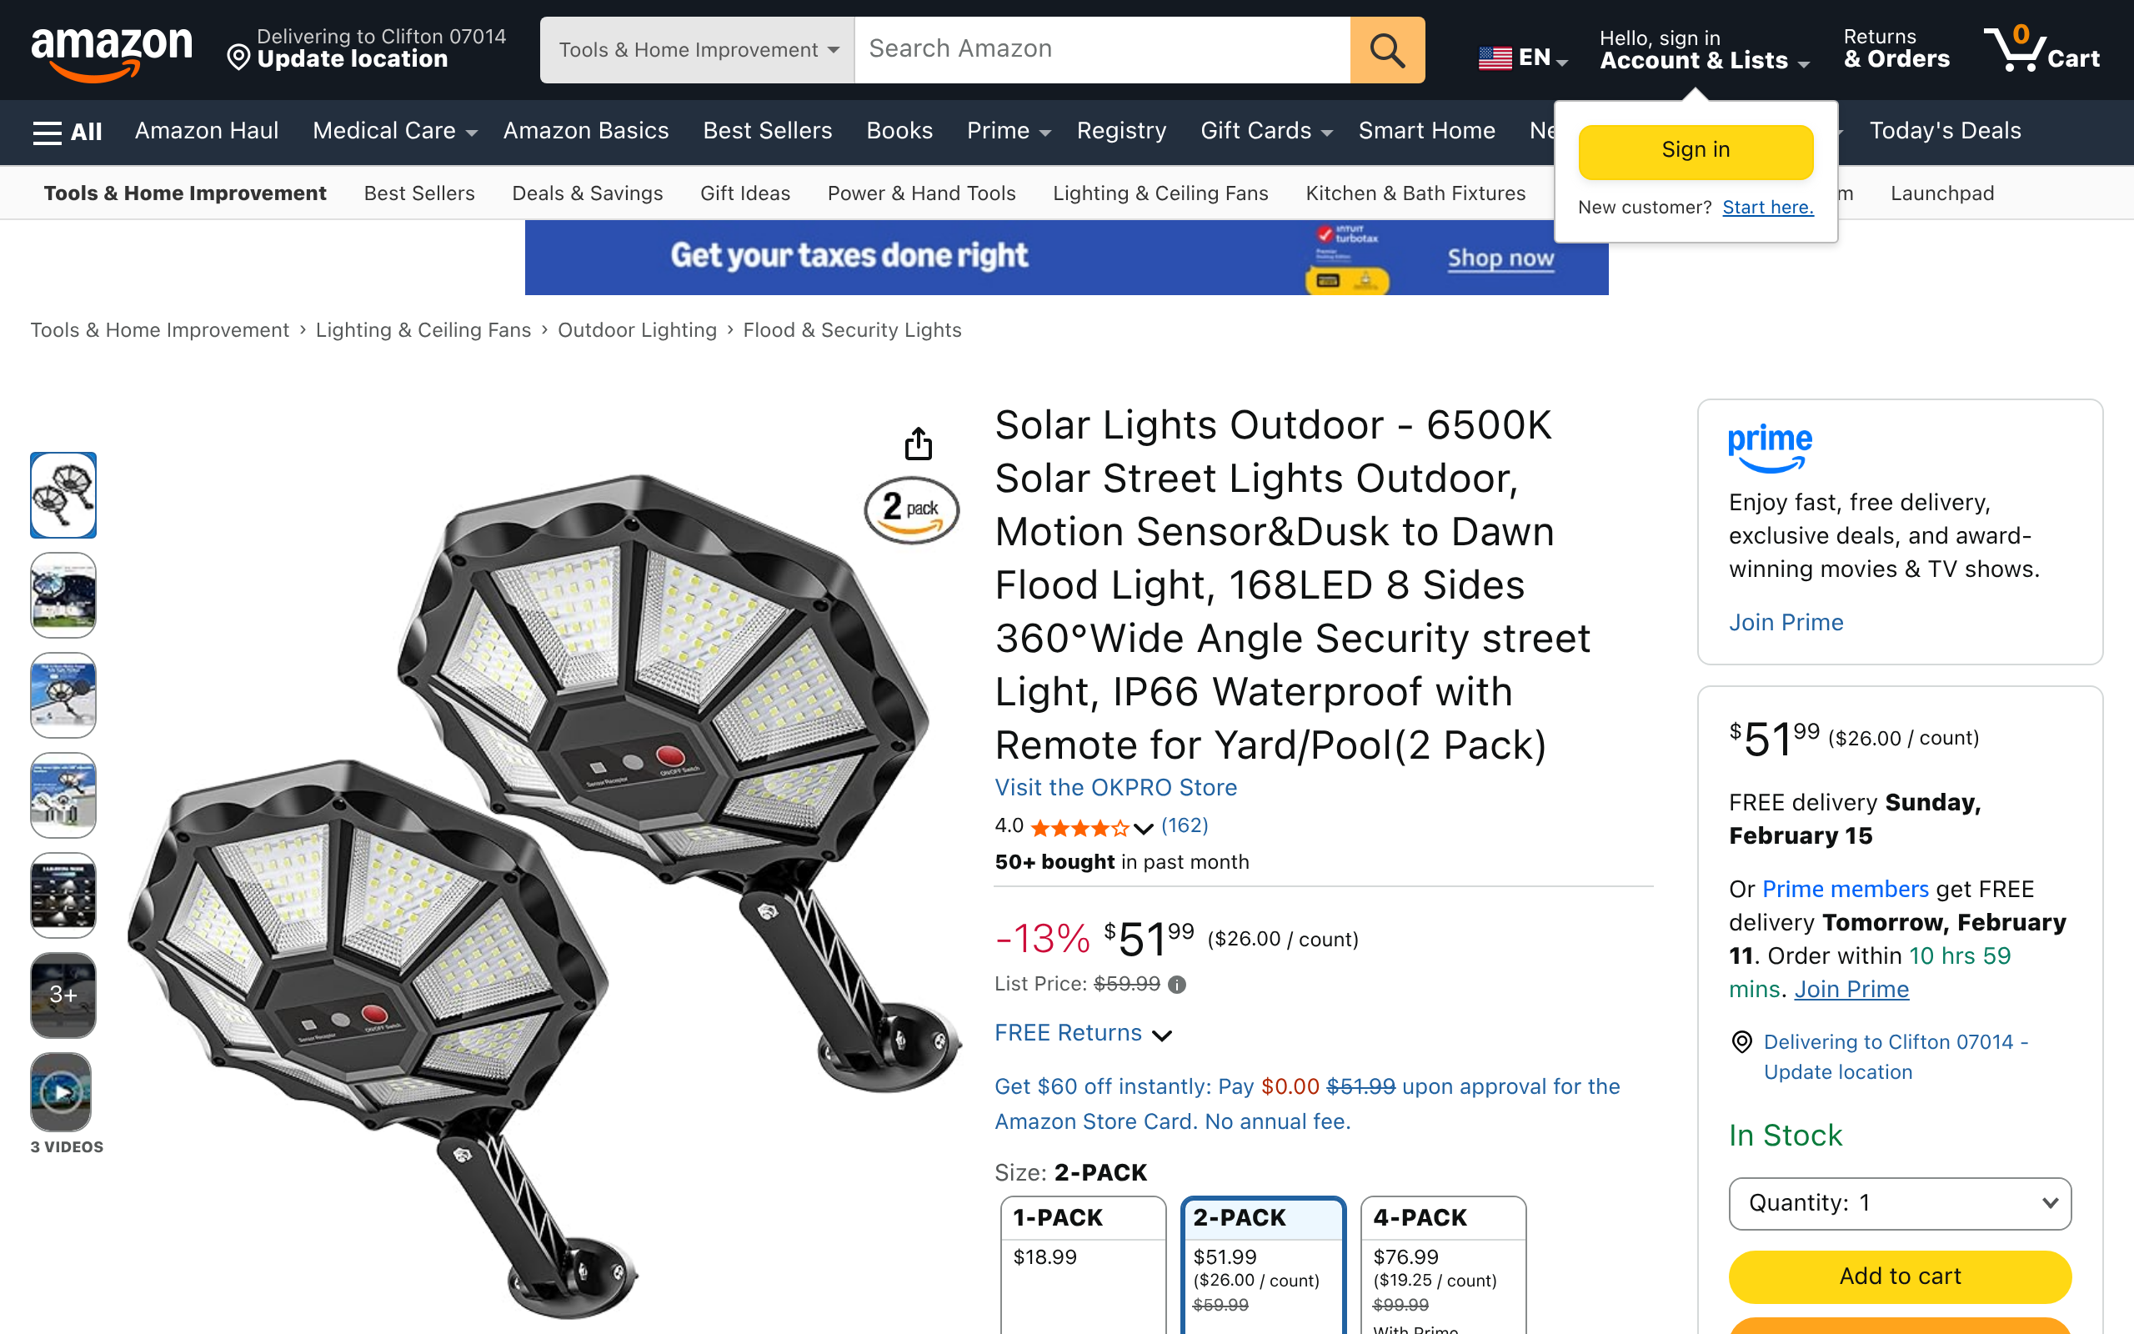Image resolution: width=2134 pixels, height=1334 pixels.
Task: Click the List Price info icon
Action: [1177, 985]
